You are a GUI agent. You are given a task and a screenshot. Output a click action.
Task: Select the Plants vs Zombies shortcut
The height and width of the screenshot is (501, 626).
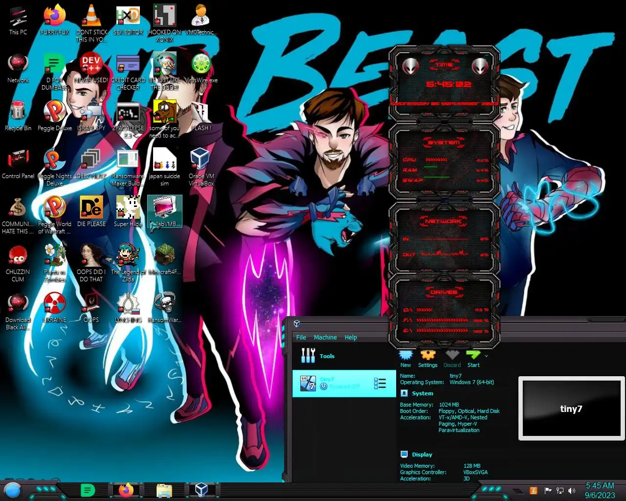point(55,263)
